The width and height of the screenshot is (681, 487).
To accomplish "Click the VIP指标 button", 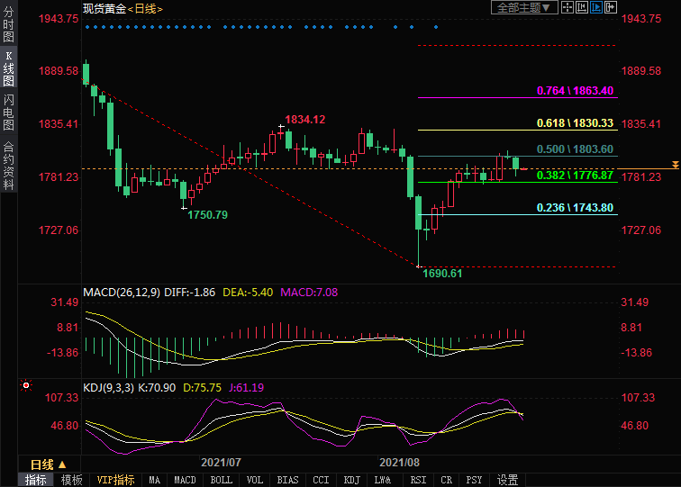I will (x=115, y=480).
